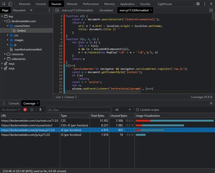Select the course/tutor/ coverage row
Viewport: 215px width, 173px height.
(107, 125)
